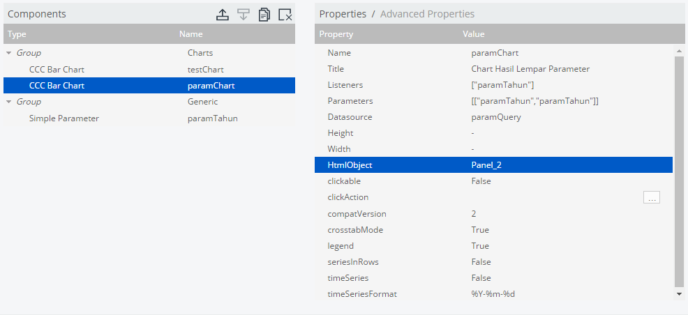This screenshot has width=688, height=315.
Task: Move selected component up
Action: (223, 15)
